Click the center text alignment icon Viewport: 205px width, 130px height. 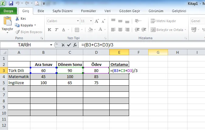pos(120,30)
